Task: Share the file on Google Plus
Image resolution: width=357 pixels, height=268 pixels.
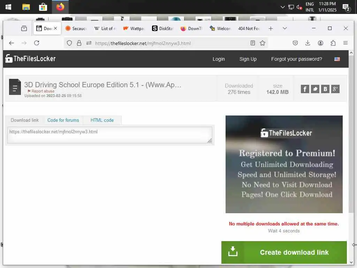Action: coord(335,89)
